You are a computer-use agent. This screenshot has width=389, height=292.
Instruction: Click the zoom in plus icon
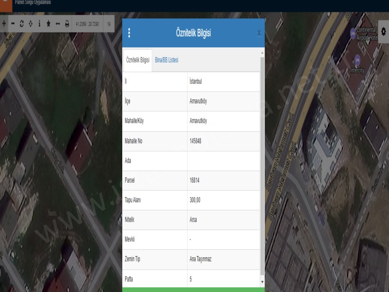tap(4, 23)
